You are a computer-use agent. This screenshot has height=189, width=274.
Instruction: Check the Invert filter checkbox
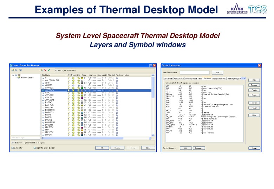tap(13, 148)
